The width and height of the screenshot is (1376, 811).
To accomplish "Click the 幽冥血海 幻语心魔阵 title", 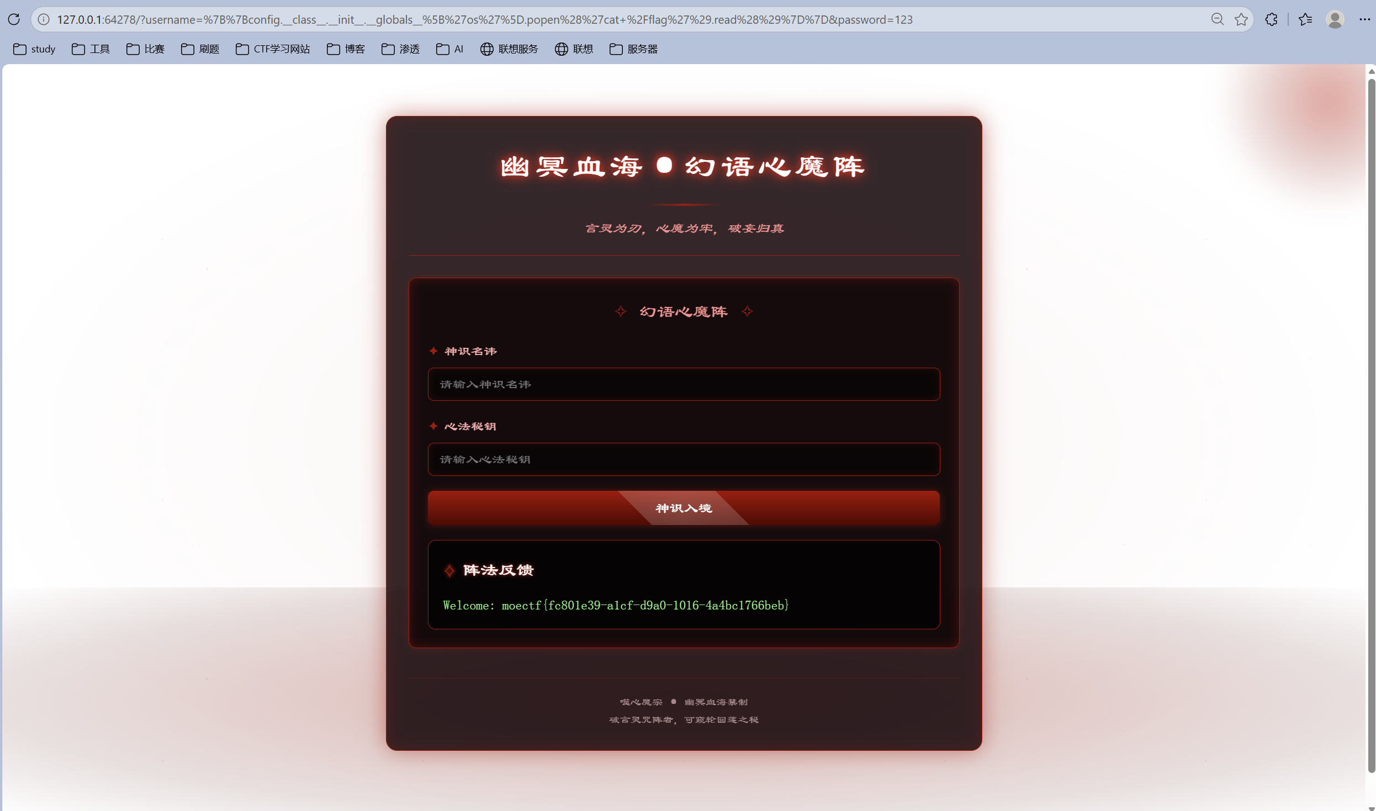I will pyautogui.click(x=683, y=166).
